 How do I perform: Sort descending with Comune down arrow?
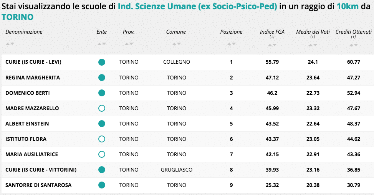pos(179,44)
